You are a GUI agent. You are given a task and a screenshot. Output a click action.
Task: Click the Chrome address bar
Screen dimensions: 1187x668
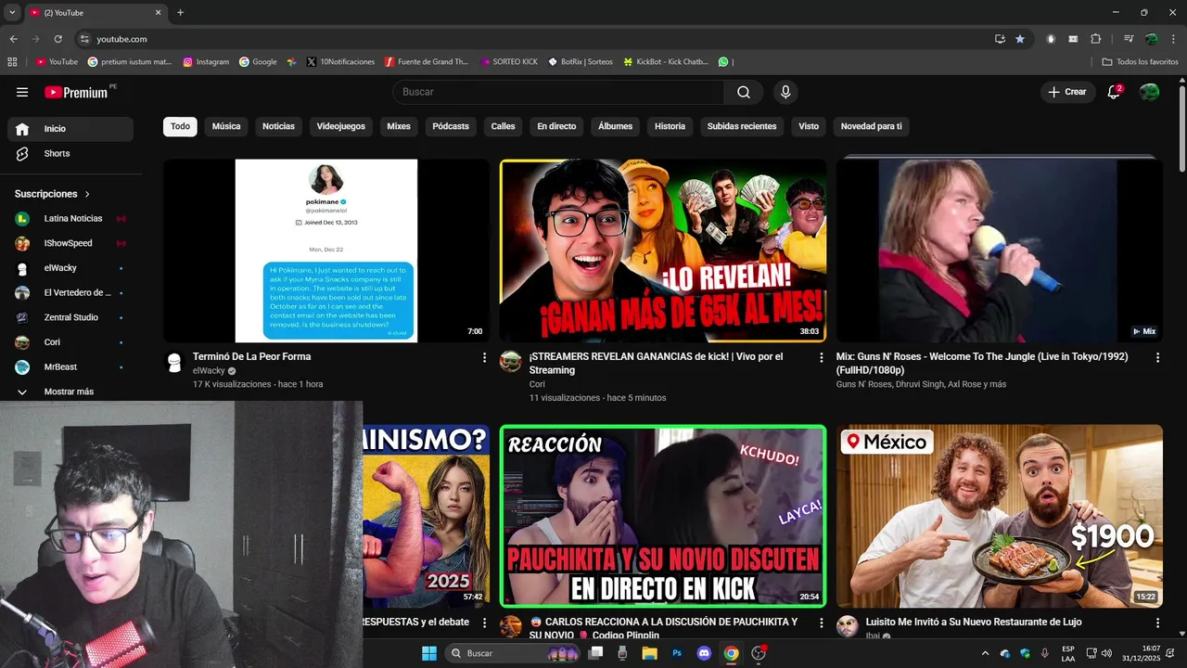click(x=538, y=39)
